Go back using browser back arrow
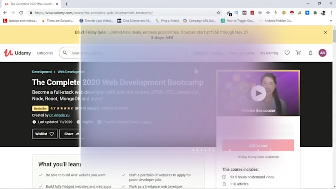Viewport: 336px width, 189px height. [x=5, y=13]
